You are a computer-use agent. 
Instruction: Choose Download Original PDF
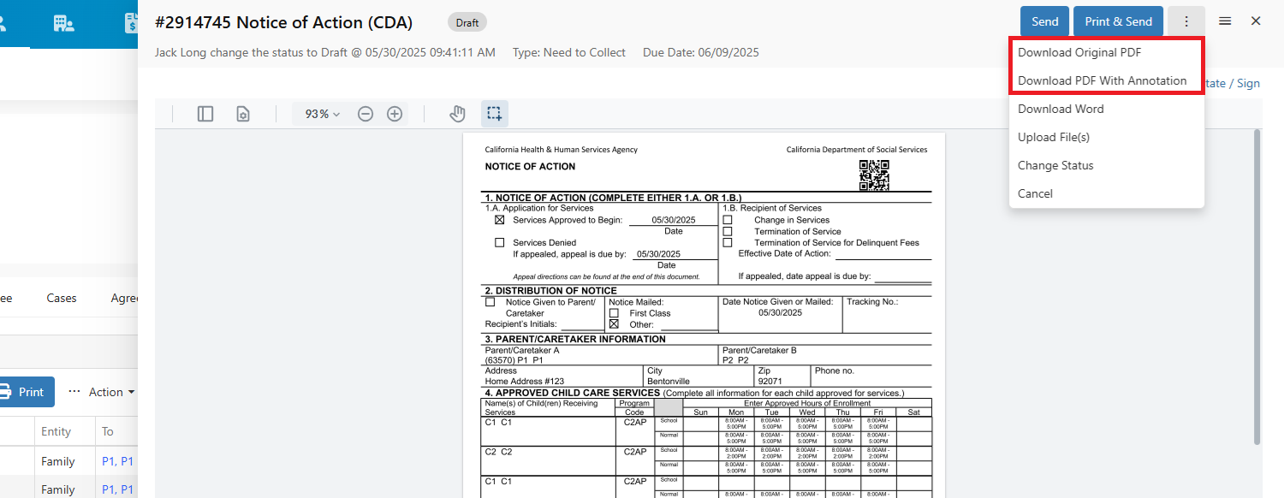[1107, 52]
